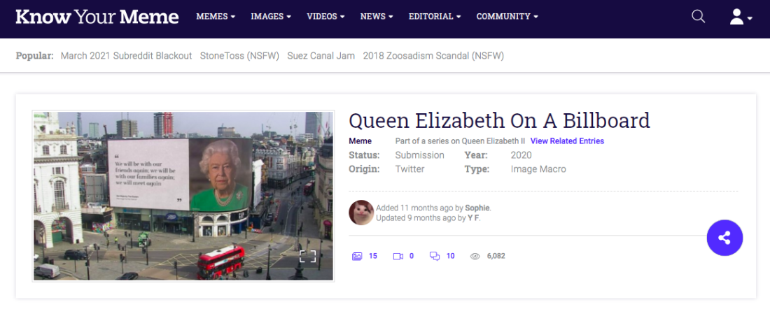Click the Know Your Meme logo
This screenshot has height=316, width=770.
point(97,17)
